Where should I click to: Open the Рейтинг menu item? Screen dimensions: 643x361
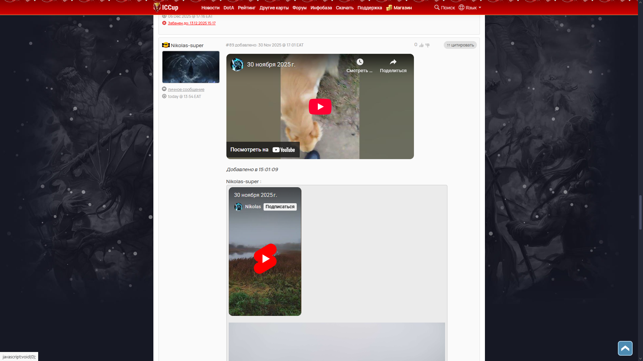tap(246, 8)
